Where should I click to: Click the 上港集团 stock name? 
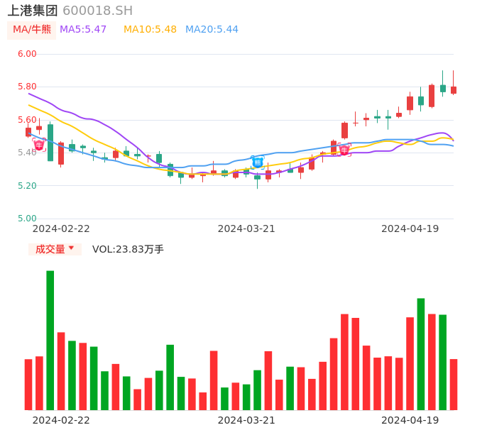click(33, 11)
